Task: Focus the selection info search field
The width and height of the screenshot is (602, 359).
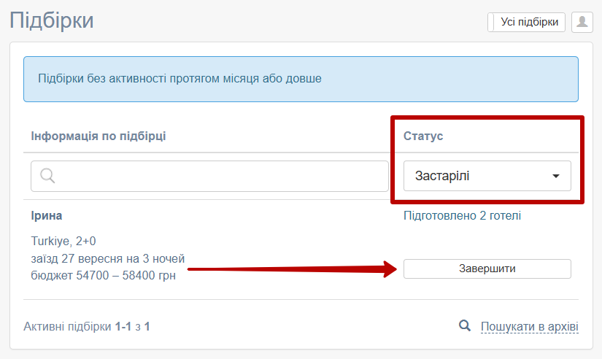Action: (x=219, y=176)
